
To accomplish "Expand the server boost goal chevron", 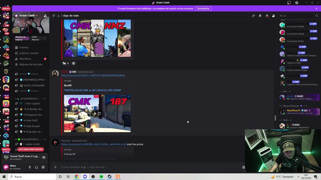I will click(45, 38).
